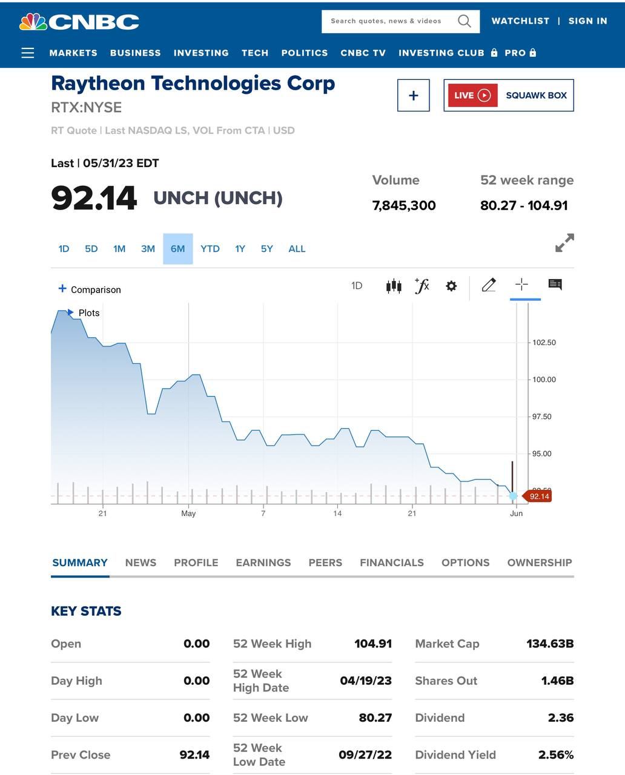Select the 5D time range
The image size is (625, 775).
91,249
